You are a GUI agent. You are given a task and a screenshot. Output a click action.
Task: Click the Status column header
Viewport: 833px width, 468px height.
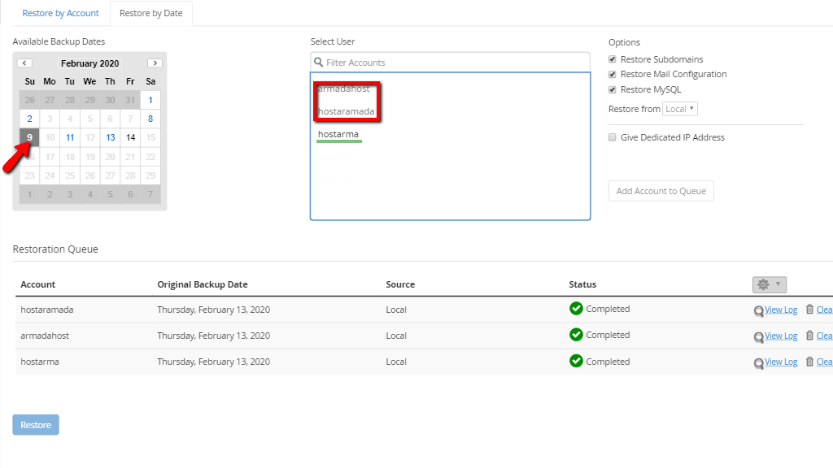[582, 284]
